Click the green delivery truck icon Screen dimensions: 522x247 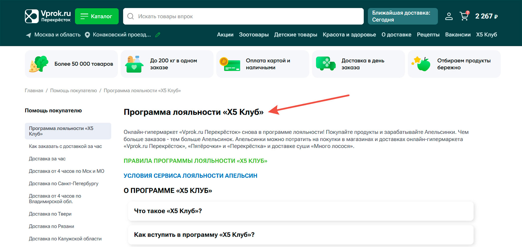326,64
